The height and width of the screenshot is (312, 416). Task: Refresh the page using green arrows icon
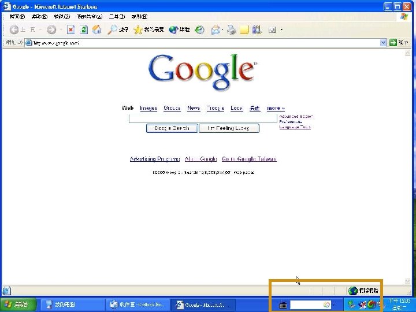84,29
